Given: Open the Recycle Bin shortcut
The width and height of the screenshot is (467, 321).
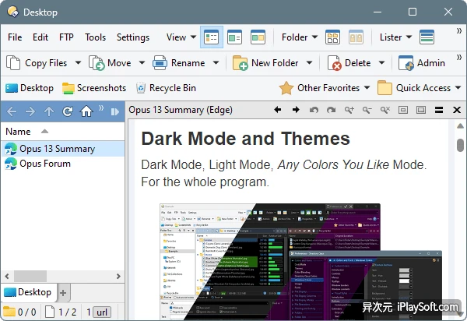Looking at the screenshot, I should [x=166, y=88].
